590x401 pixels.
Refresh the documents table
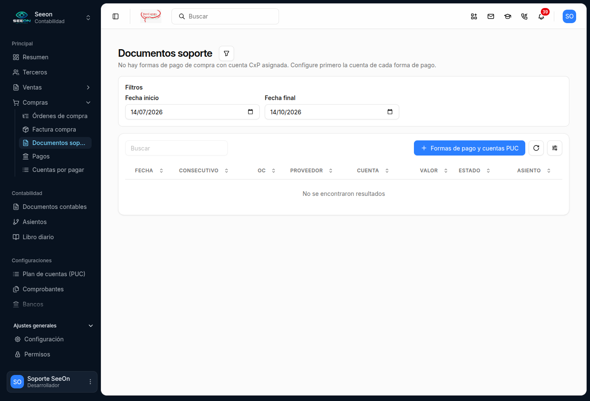point(536,148)
